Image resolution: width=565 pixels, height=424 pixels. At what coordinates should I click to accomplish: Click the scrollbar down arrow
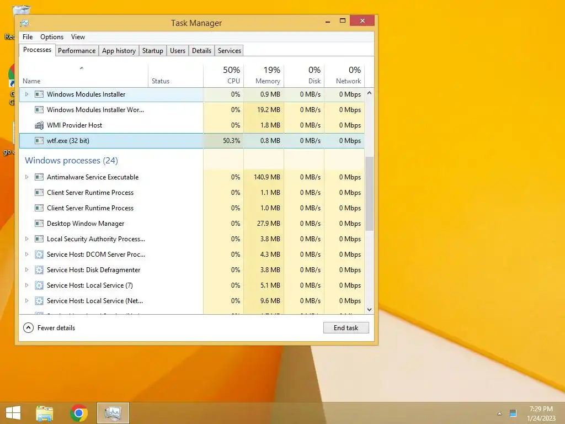pos(369,309)
